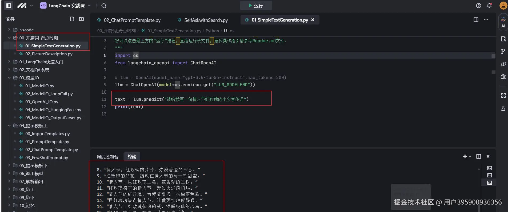
Task: Open the notifications bell
Action: pos(489,6)
